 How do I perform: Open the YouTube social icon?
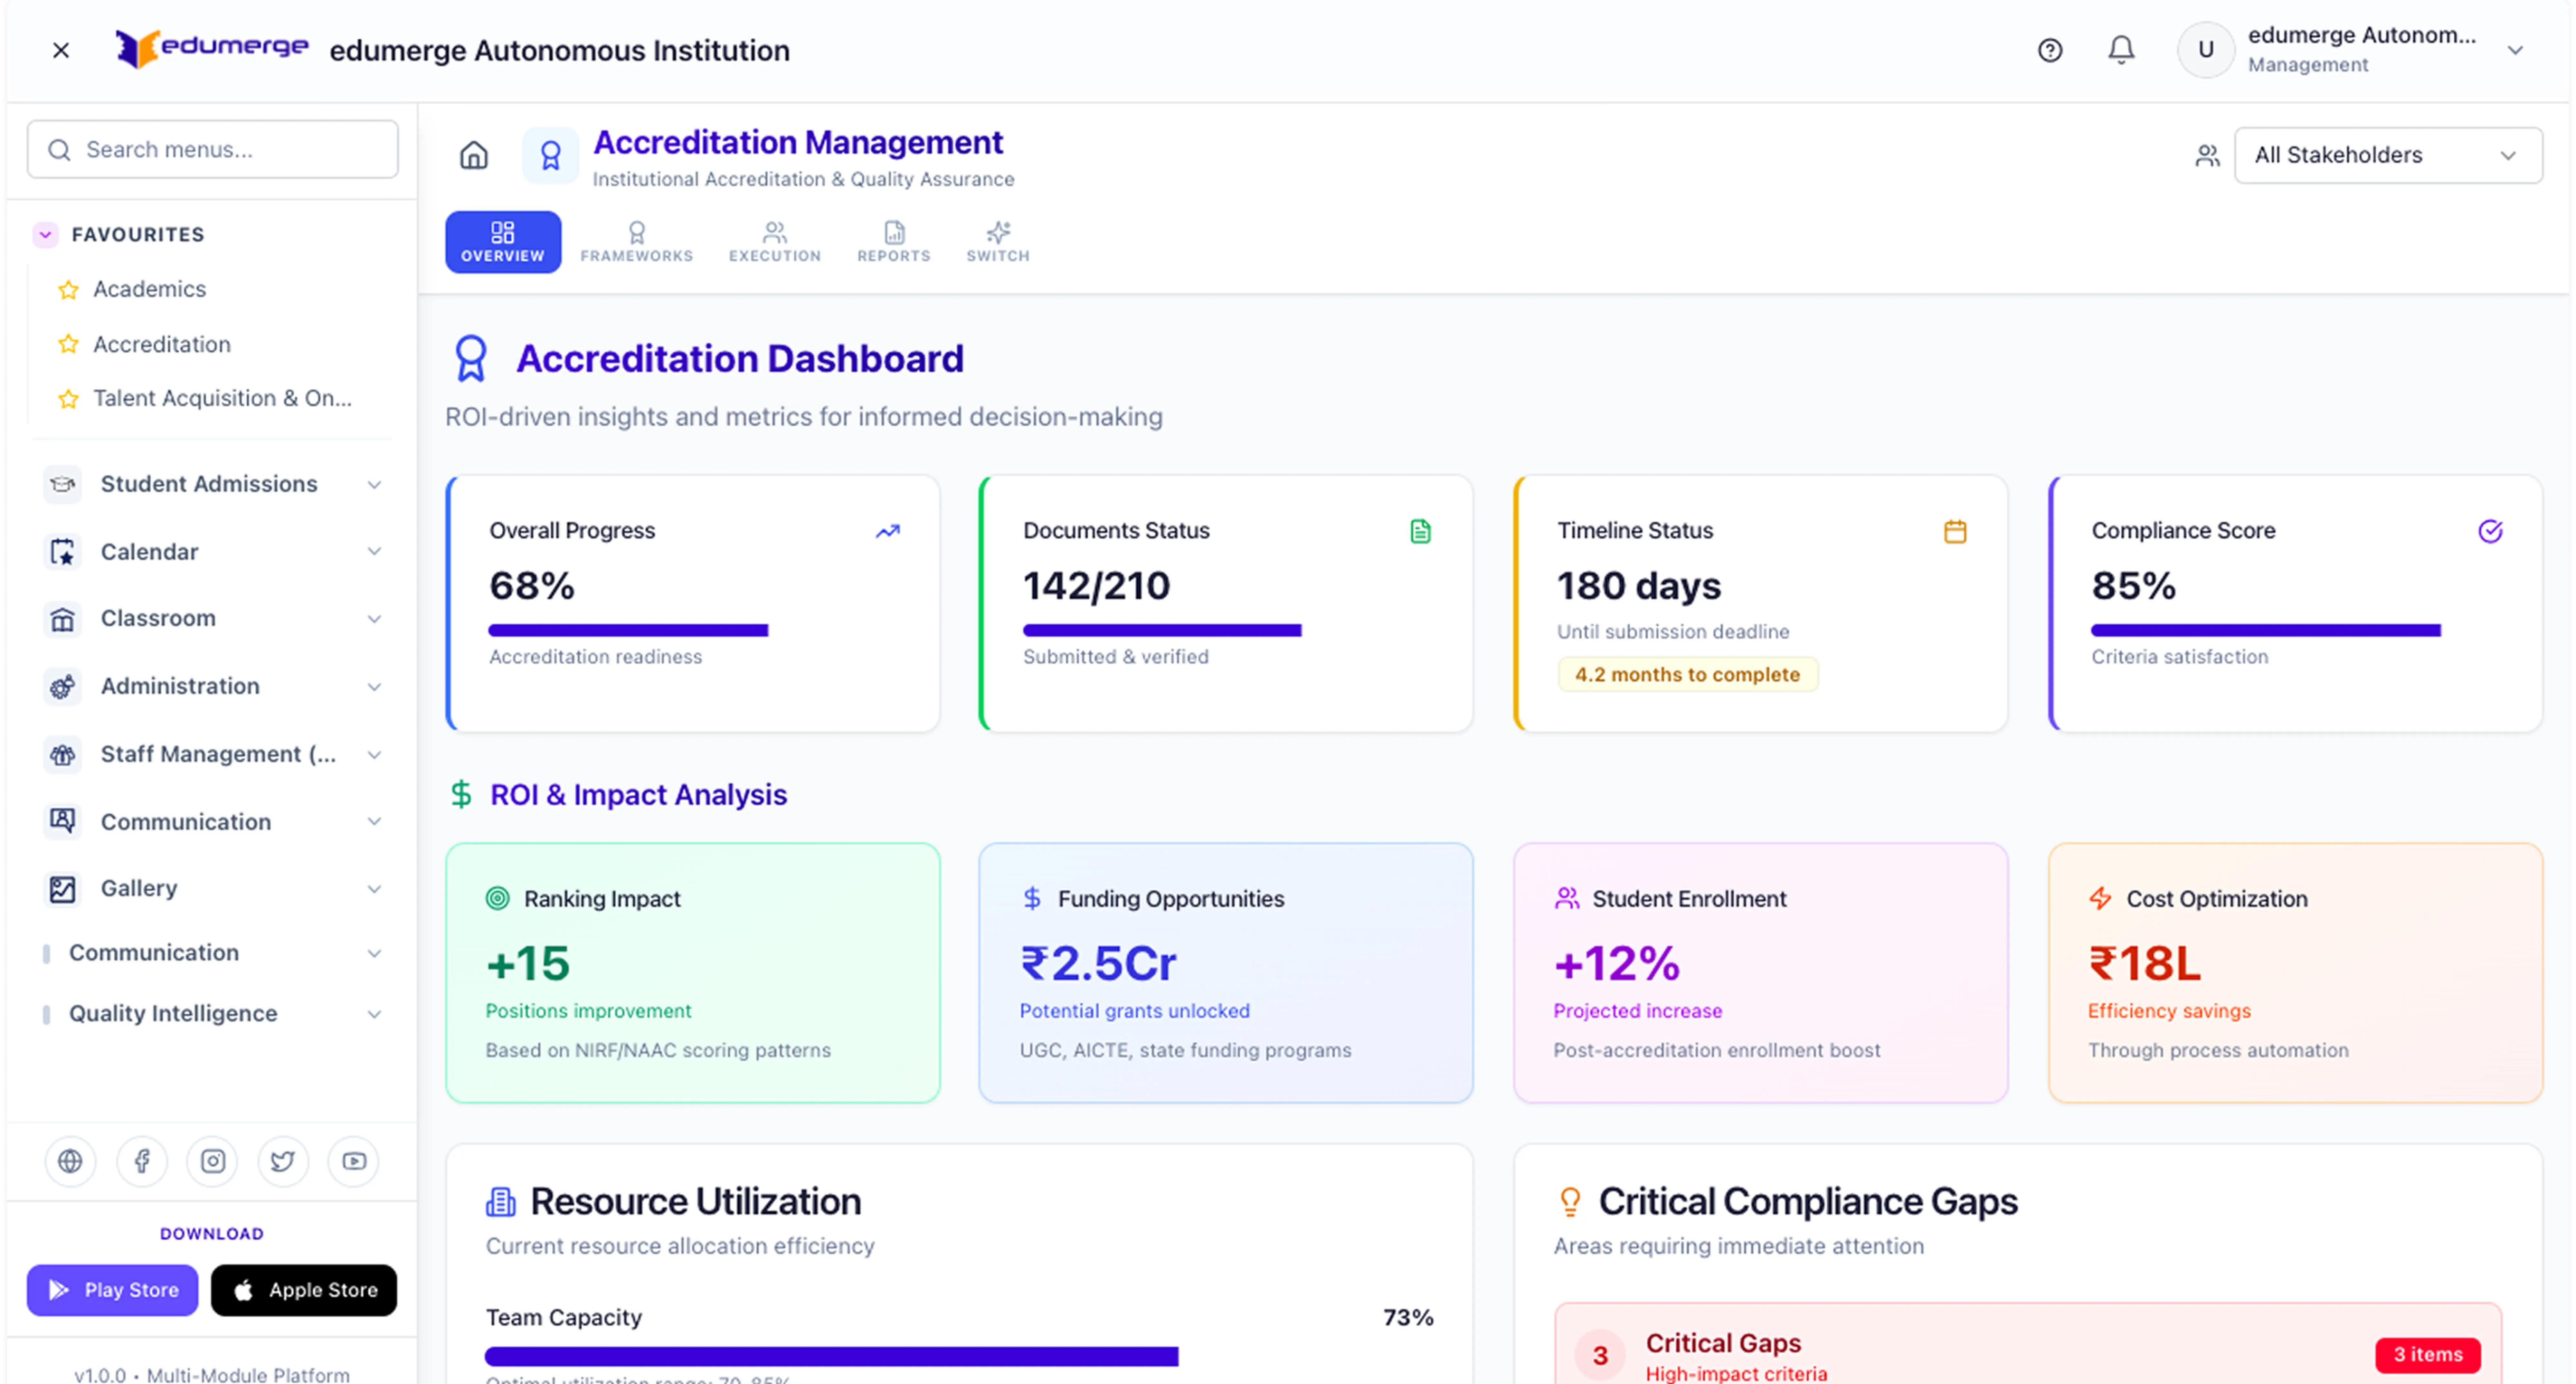[x=354, y=1161]
